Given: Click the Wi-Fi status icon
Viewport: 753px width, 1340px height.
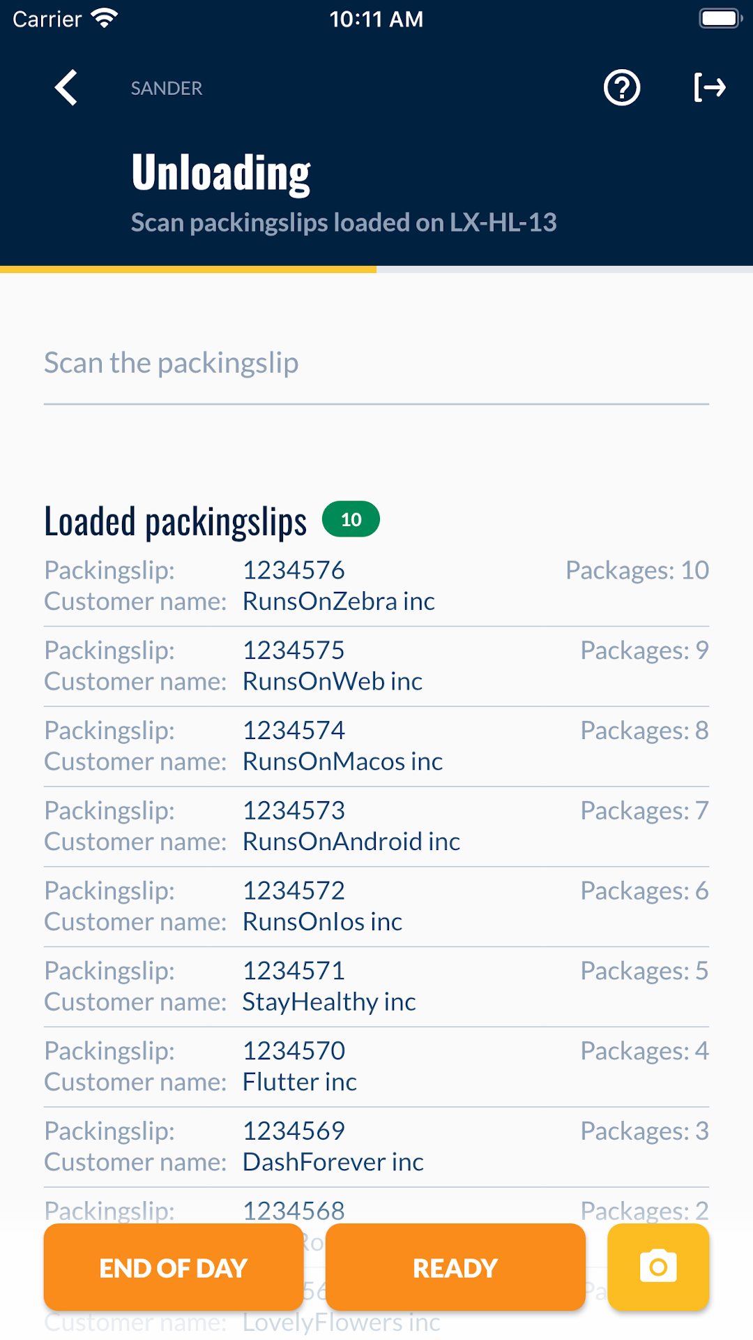Looking at the screenshot, I should [x=105, y=18].
